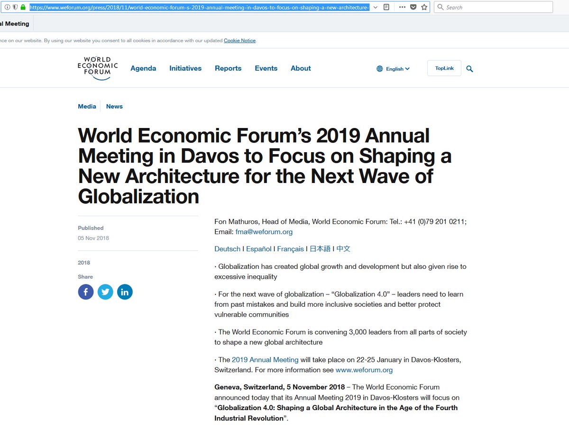Open the About menu
This screenshot has width=569, height=430.
coord(301,68)
